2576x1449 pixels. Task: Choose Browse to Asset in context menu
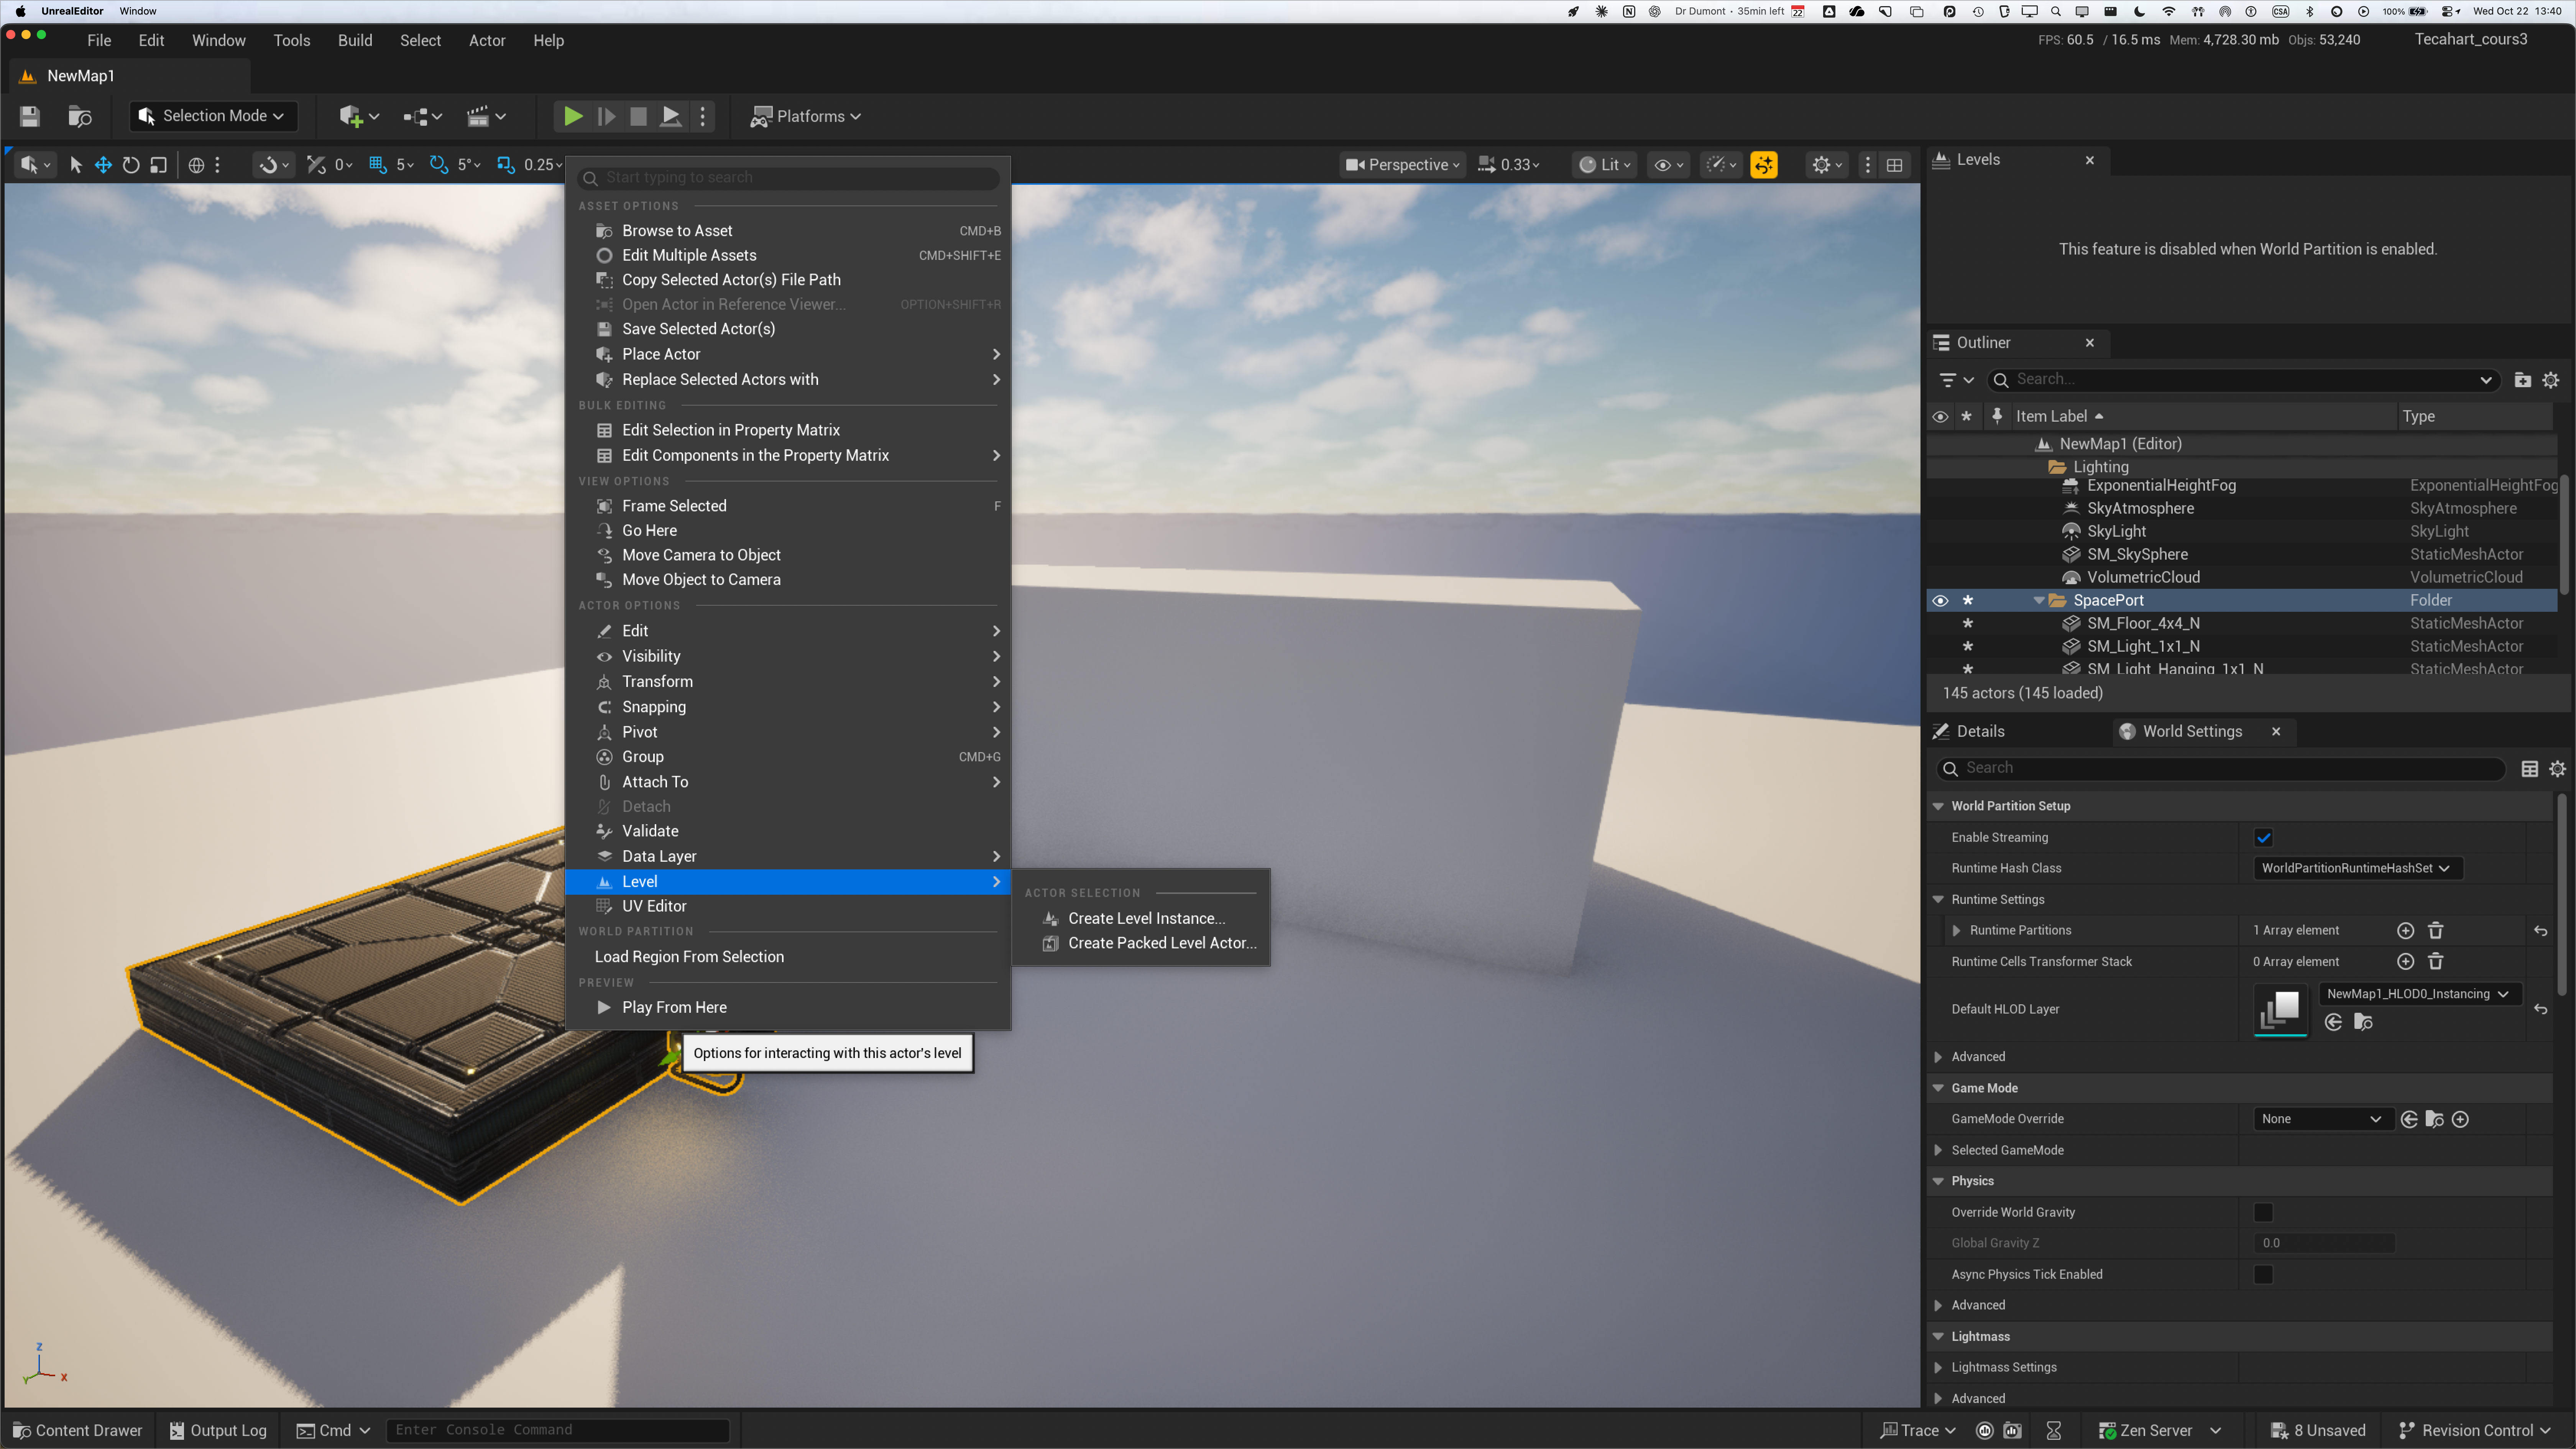tap(788, 231)
